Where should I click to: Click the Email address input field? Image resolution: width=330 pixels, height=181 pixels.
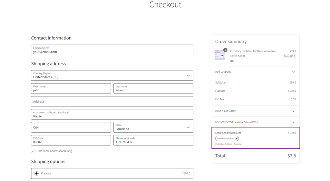tap(112, 50)
